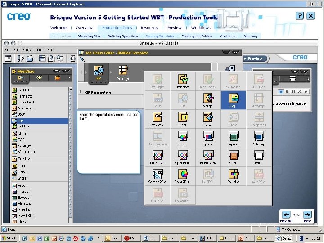The height and width of the screenshot is (243, 324).
Task: Click the Preview button in the Brisque toolbar
Action: pyautogui.click(x=255, y=58)
